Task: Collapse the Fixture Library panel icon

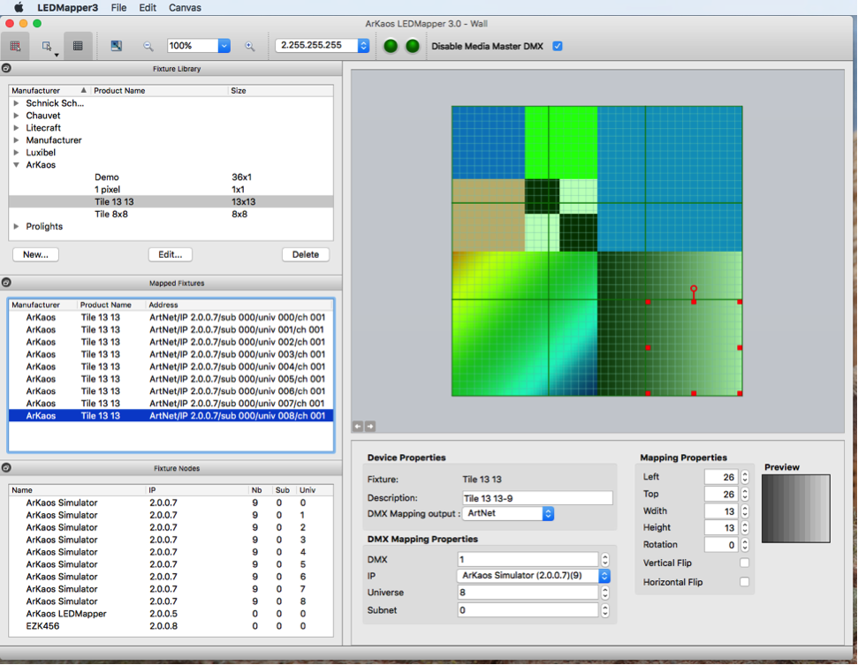Action: tap(6, 68)
